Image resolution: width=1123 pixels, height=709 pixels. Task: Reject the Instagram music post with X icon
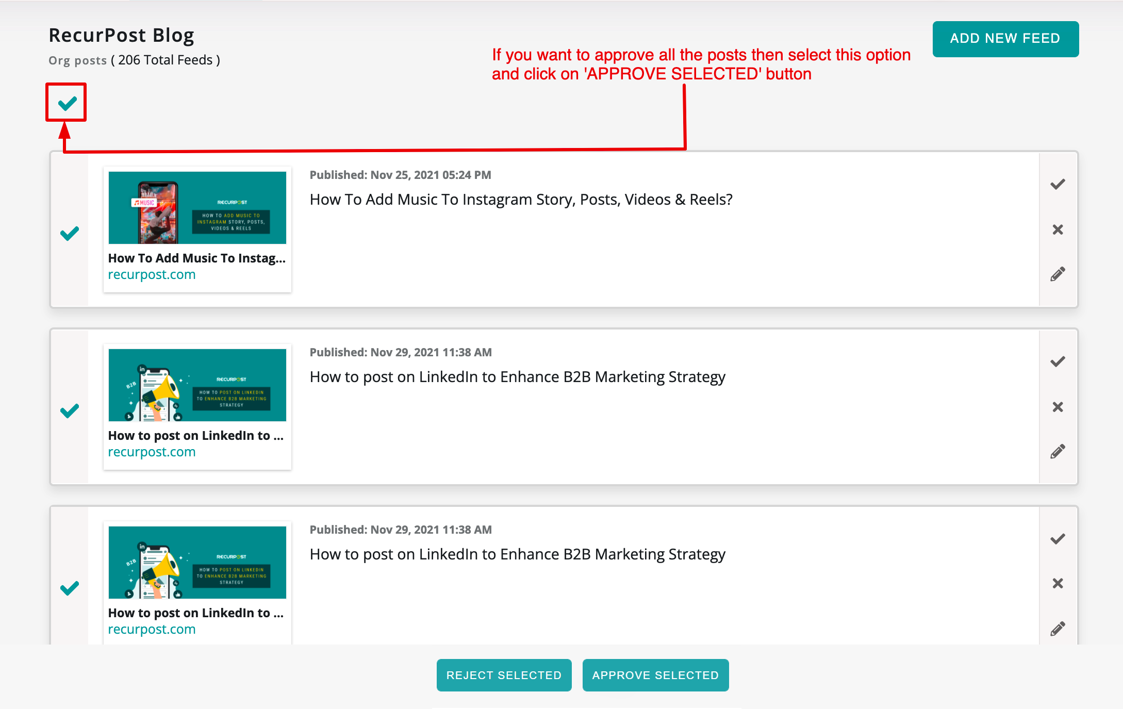pyautogui.click(x=1058, y=229)
